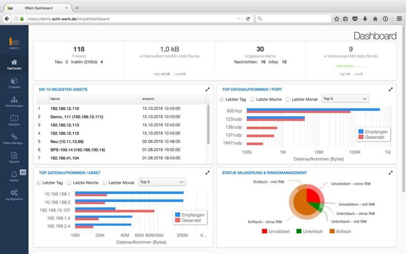Open the Reports sidebar icon
This screenshot has height=254, width=406.
coord(14,157)
